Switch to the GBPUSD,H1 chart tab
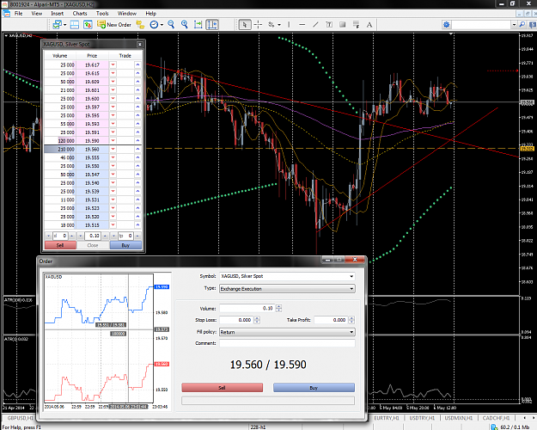 [x=21, y=418]
